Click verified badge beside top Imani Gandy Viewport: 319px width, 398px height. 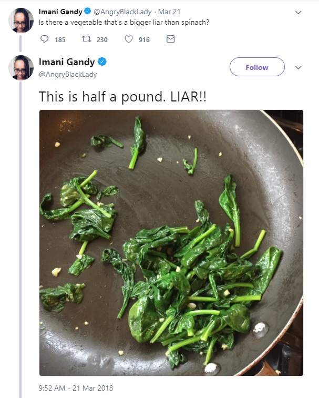[88, 11]
